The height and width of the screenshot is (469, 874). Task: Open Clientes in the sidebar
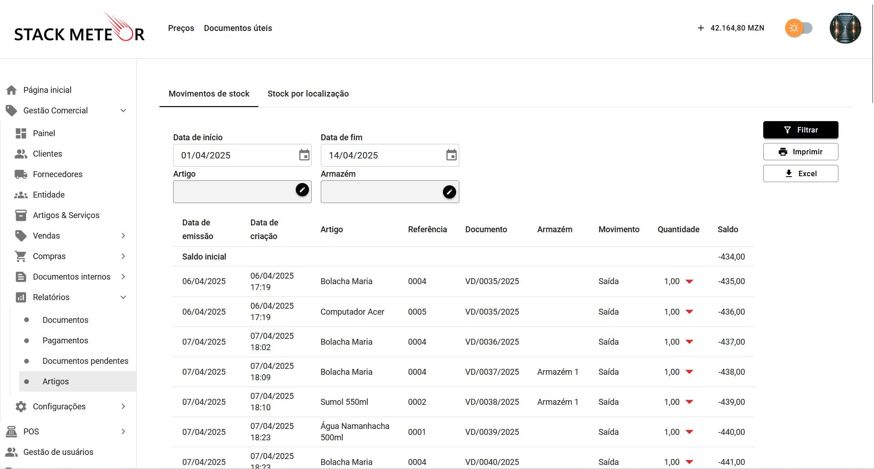point(47,154)
